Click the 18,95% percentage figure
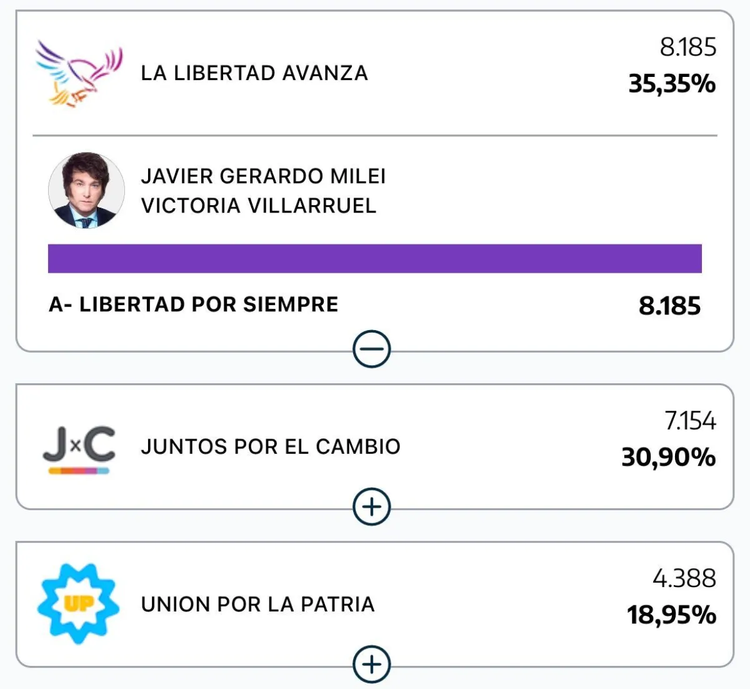Viewport: 750px width, 689px height. [x=672, y=615]
